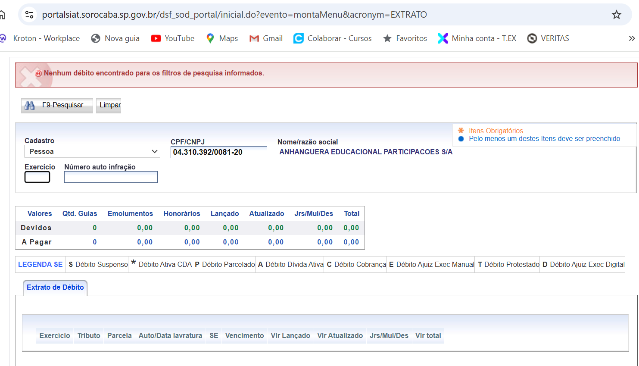Screen dimensions: 639x366
Task: Click the Vlr Atualizado column header
Action: [x=340, y=335]
